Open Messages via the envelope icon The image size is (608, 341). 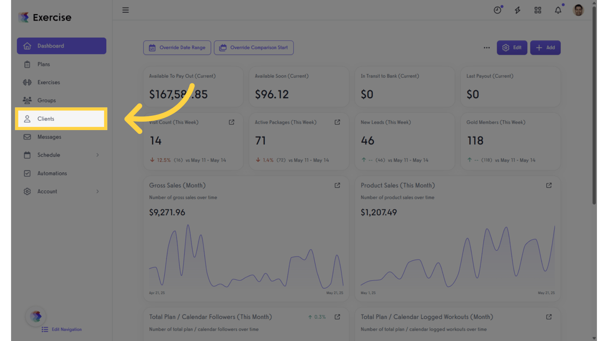[x=27, y=137]
